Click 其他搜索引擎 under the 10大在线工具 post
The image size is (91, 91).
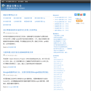pyautogui.click(x=12, y=47)
